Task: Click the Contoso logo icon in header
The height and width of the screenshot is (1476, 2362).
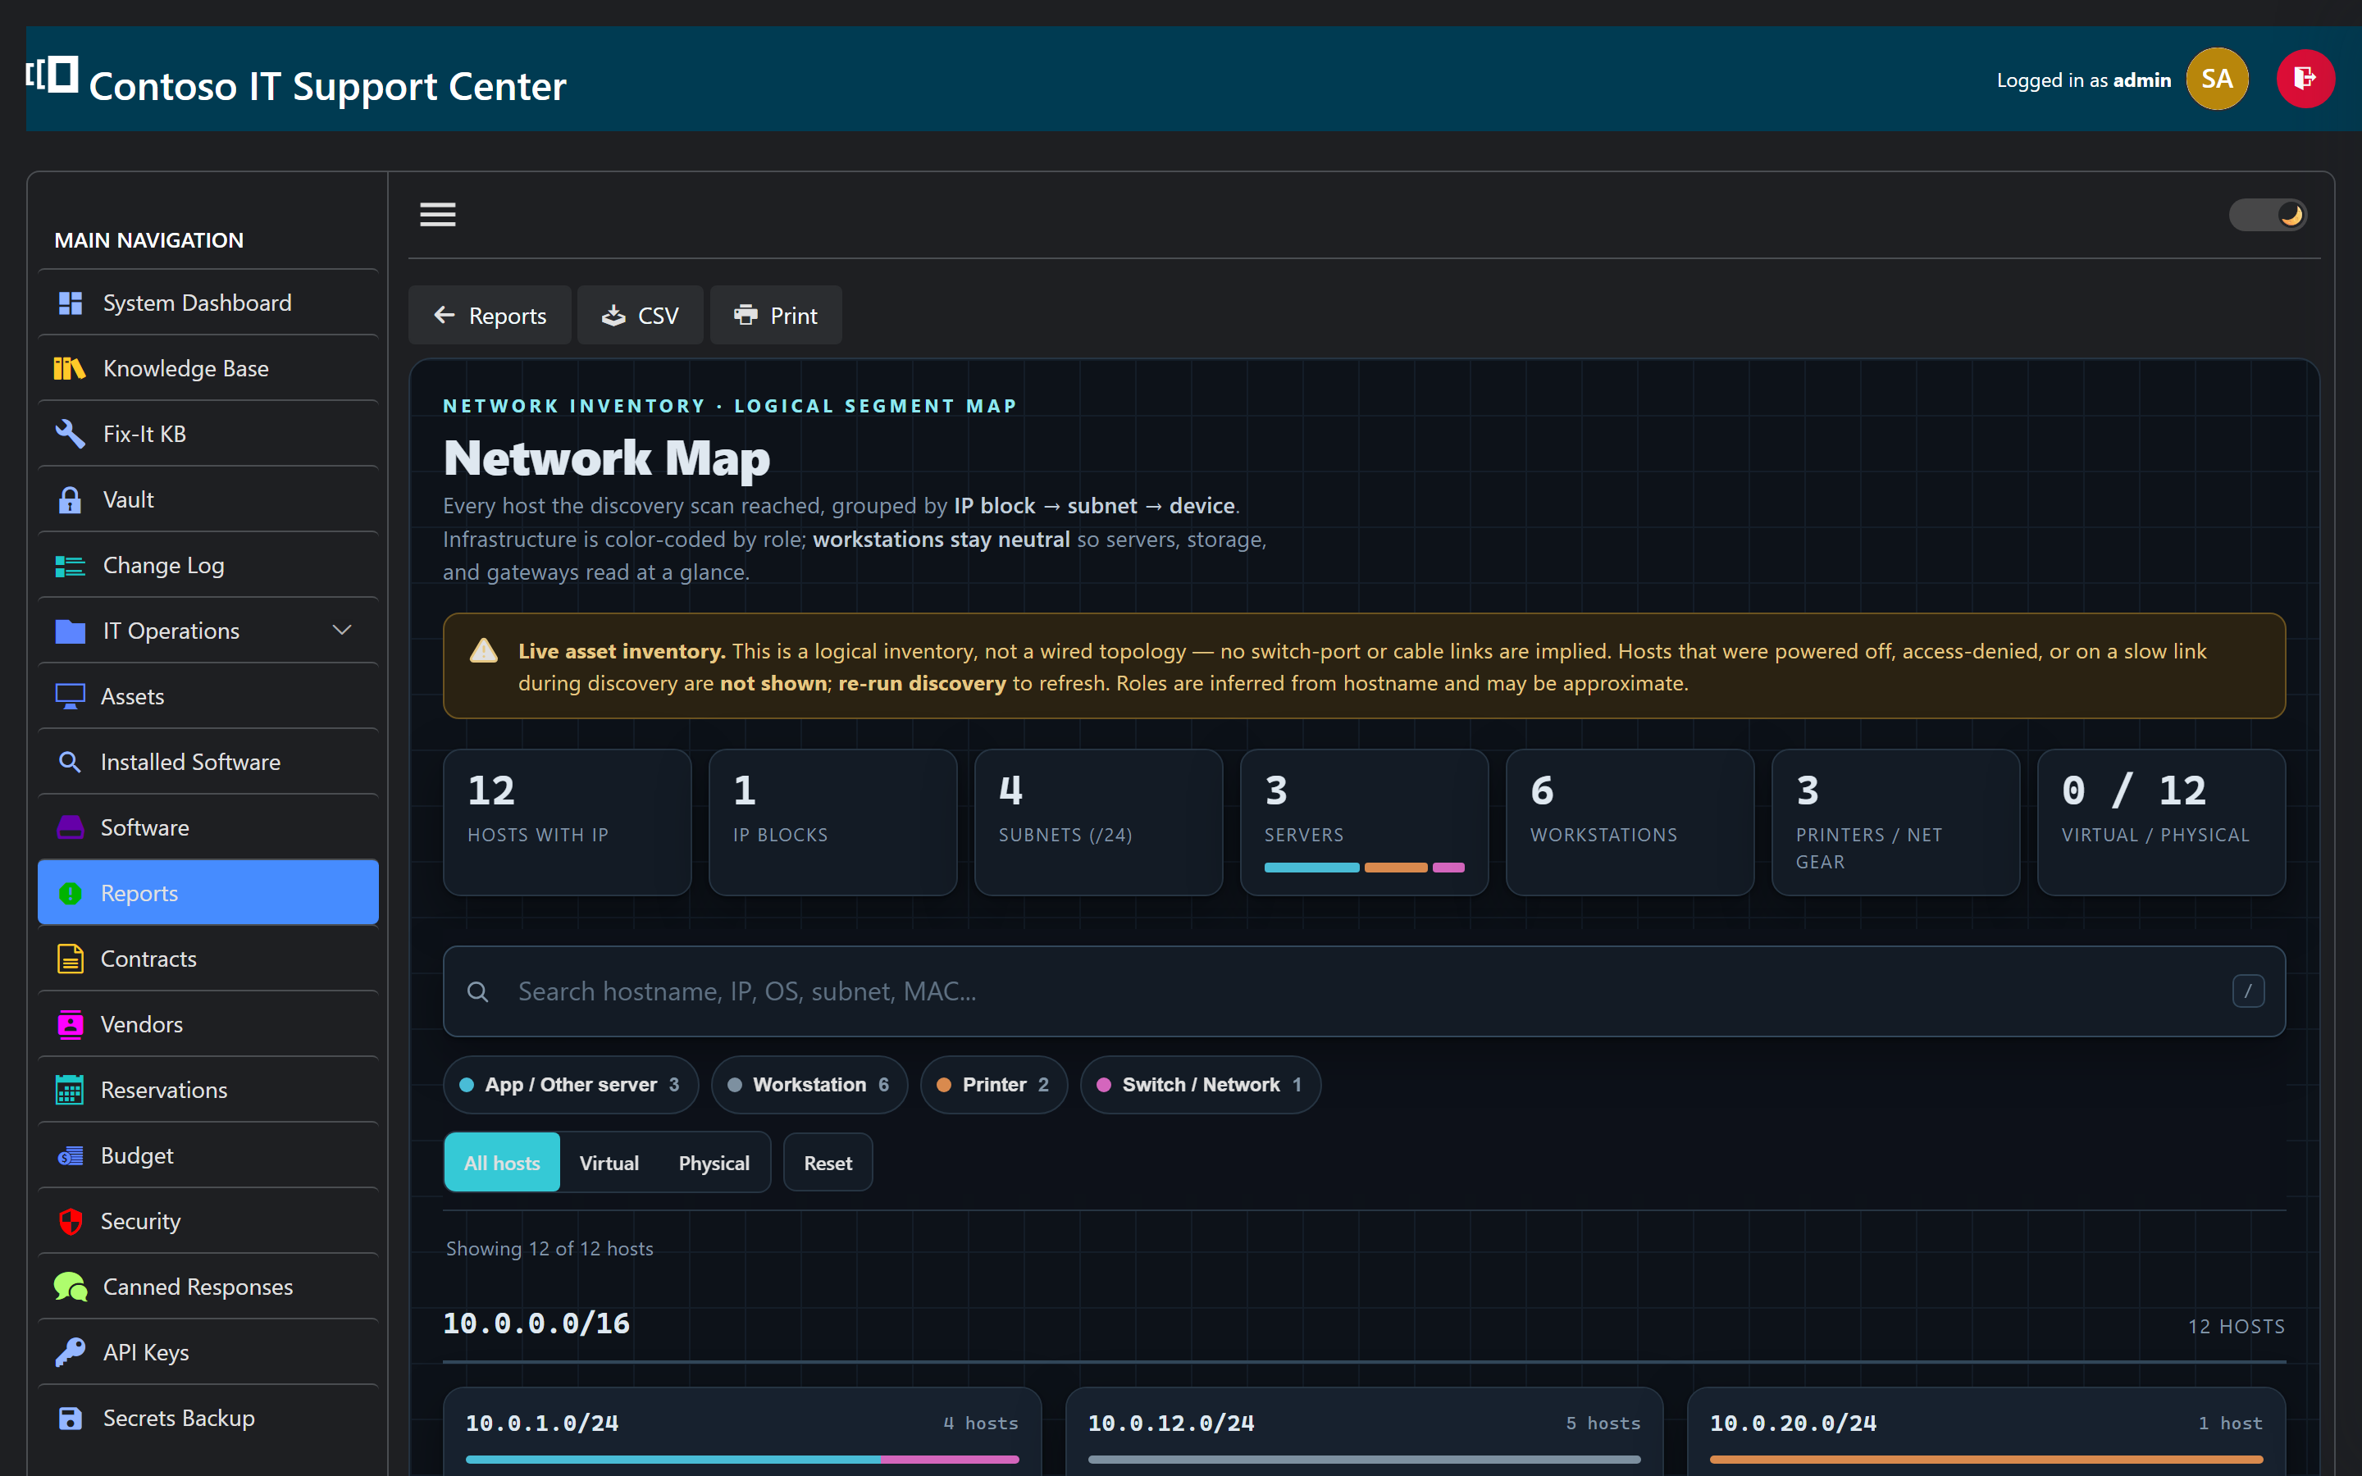Action: (52, 74)
